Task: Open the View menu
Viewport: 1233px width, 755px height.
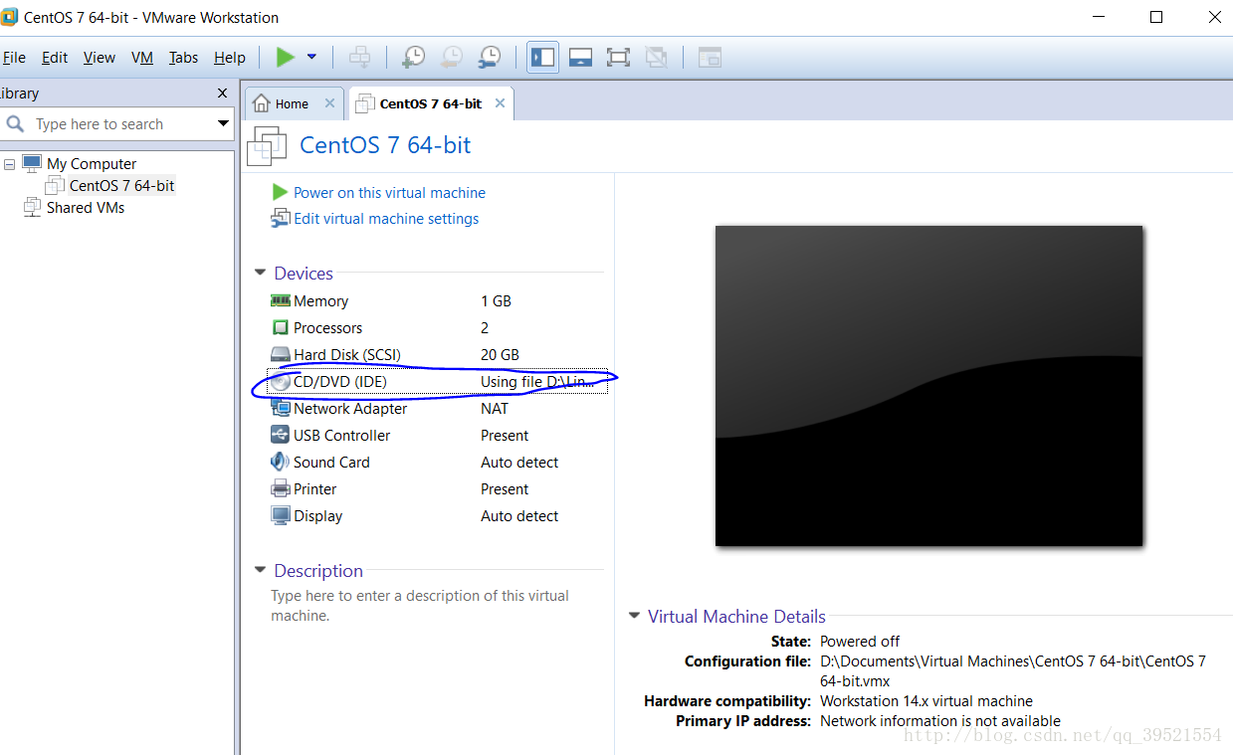Action: (x=99, y=58)
